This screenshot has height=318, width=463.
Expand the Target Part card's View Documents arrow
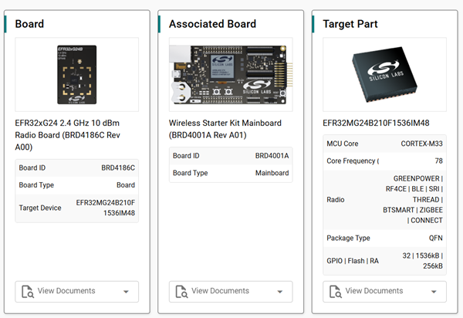click(x=434, y=292)
